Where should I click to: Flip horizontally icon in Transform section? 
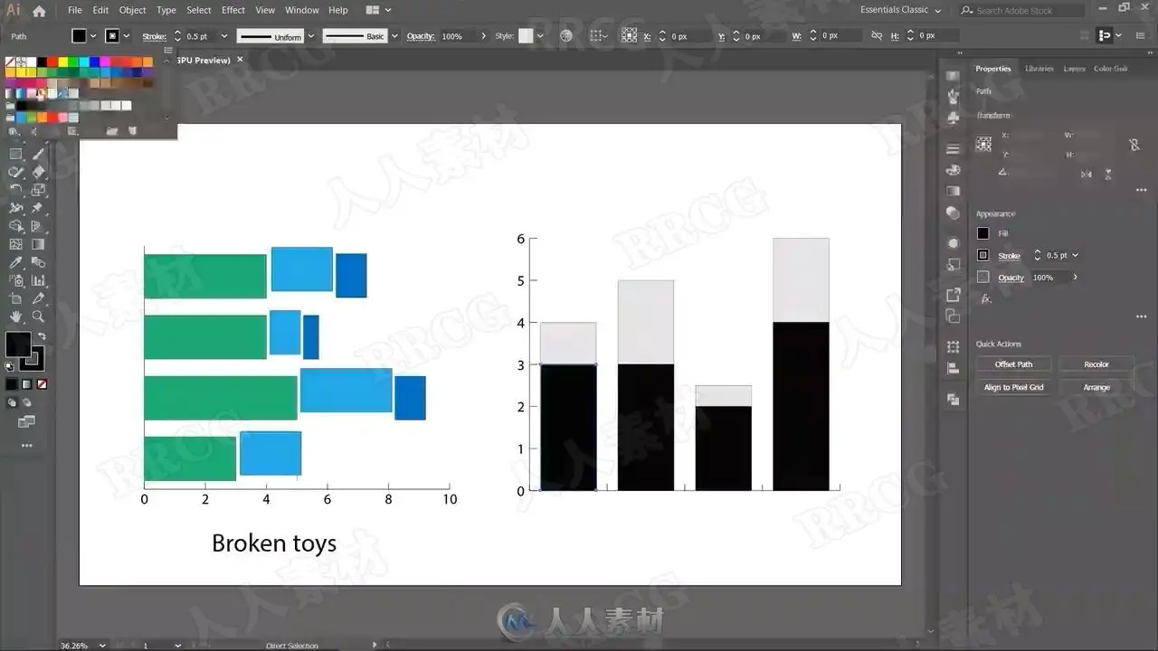(1087, 175)
